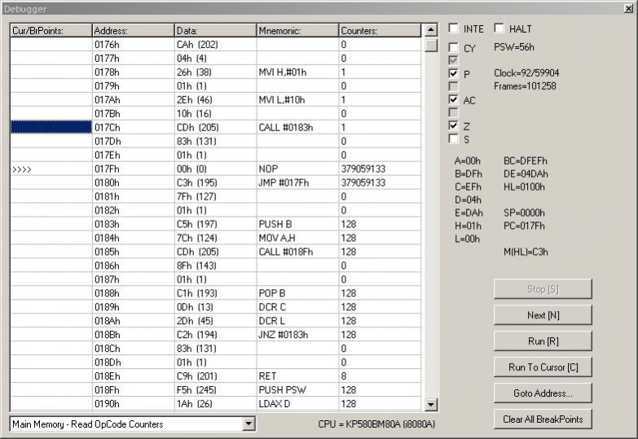This screenshot has height=439, width=638.
Task: Click the Mnemonic column header
Action: tap(297, 30)
